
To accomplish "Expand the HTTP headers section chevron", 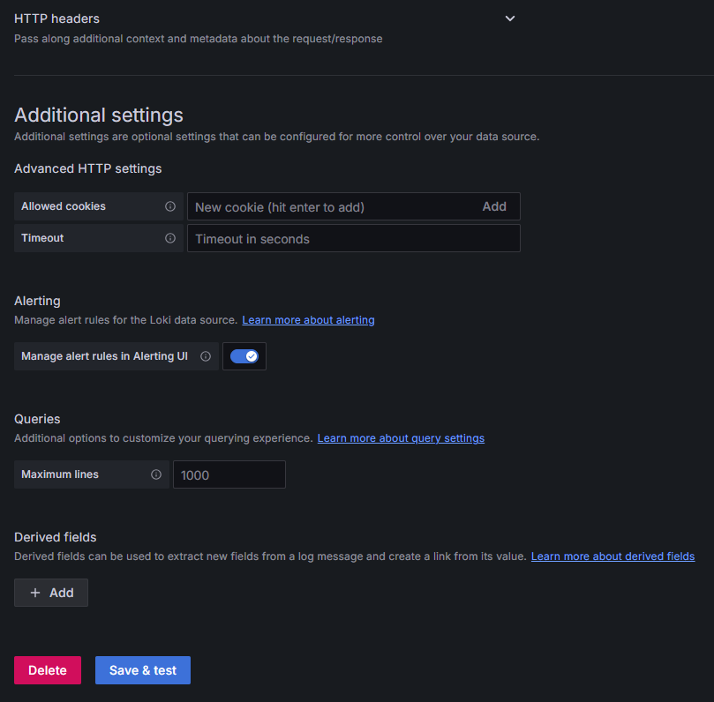I will 509,19.
